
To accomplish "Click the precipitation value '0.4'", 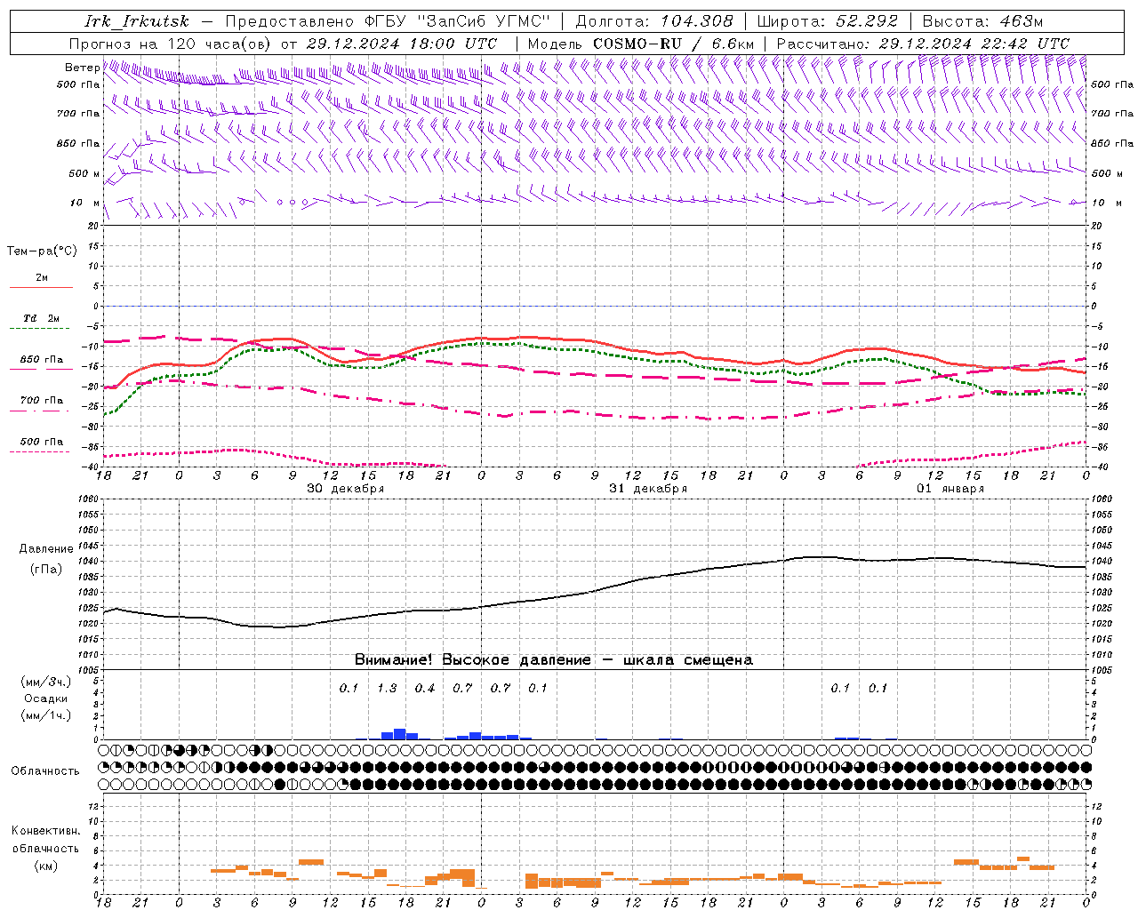I will [425, 688].
